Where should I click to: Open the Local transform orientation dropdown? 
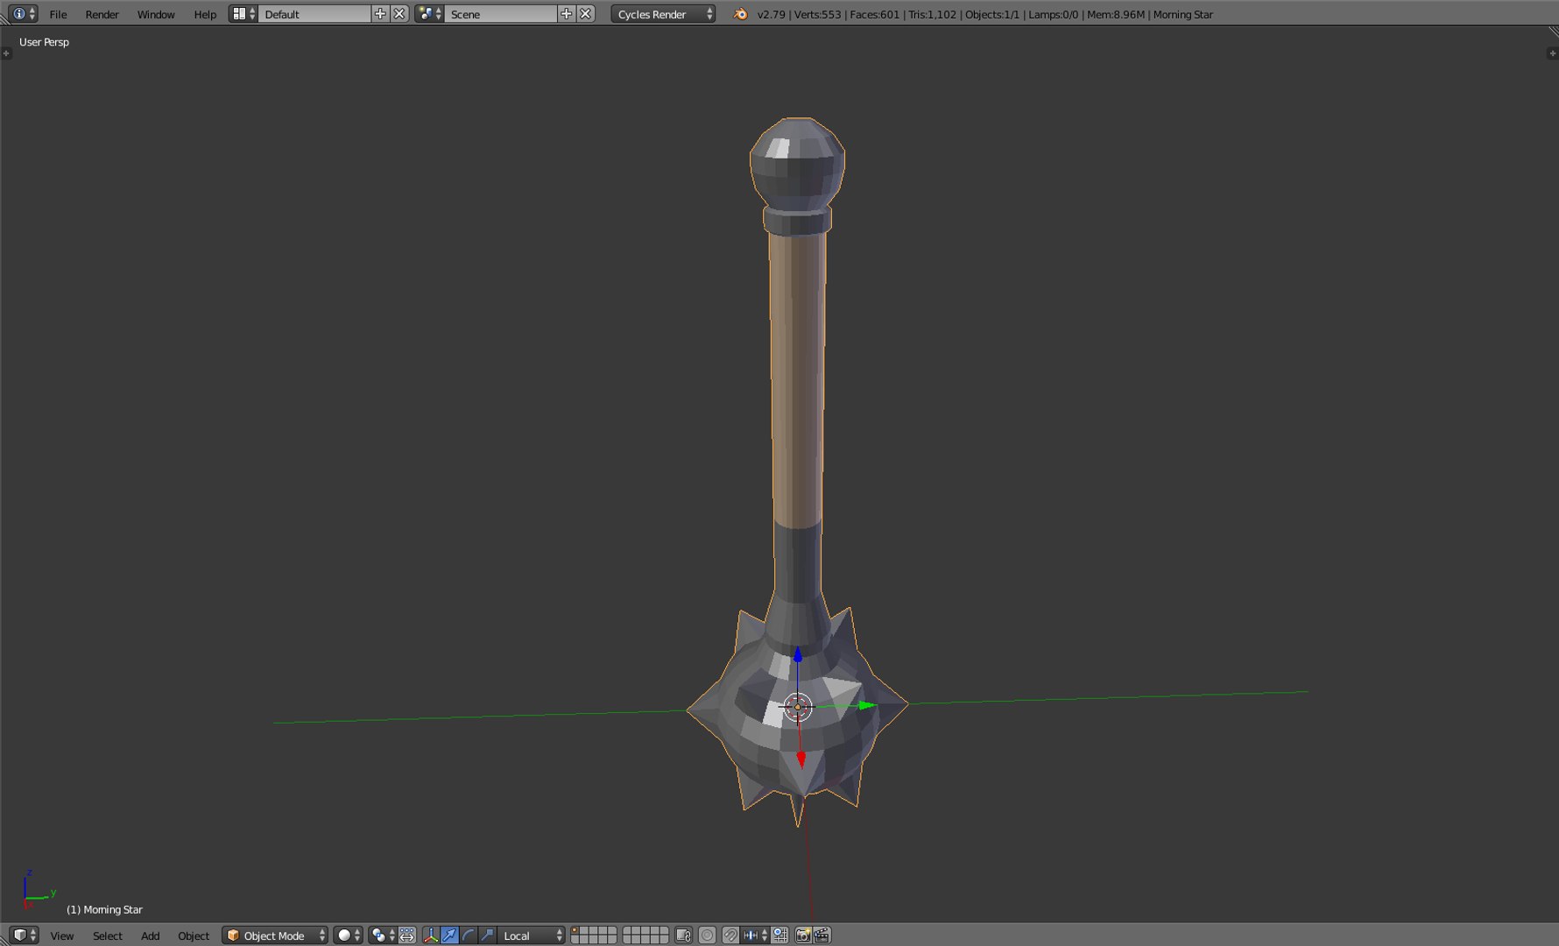point(531,935)
